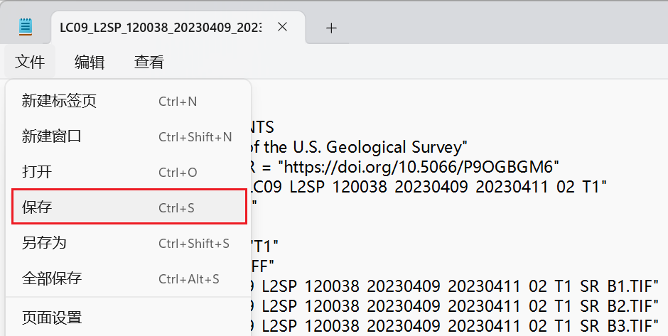Image resolution: width=668 pixels, height=336 pixels.
Task: Click the text line ending with 02 T1"
Action: pyautogui.click(x=429, y=187)
